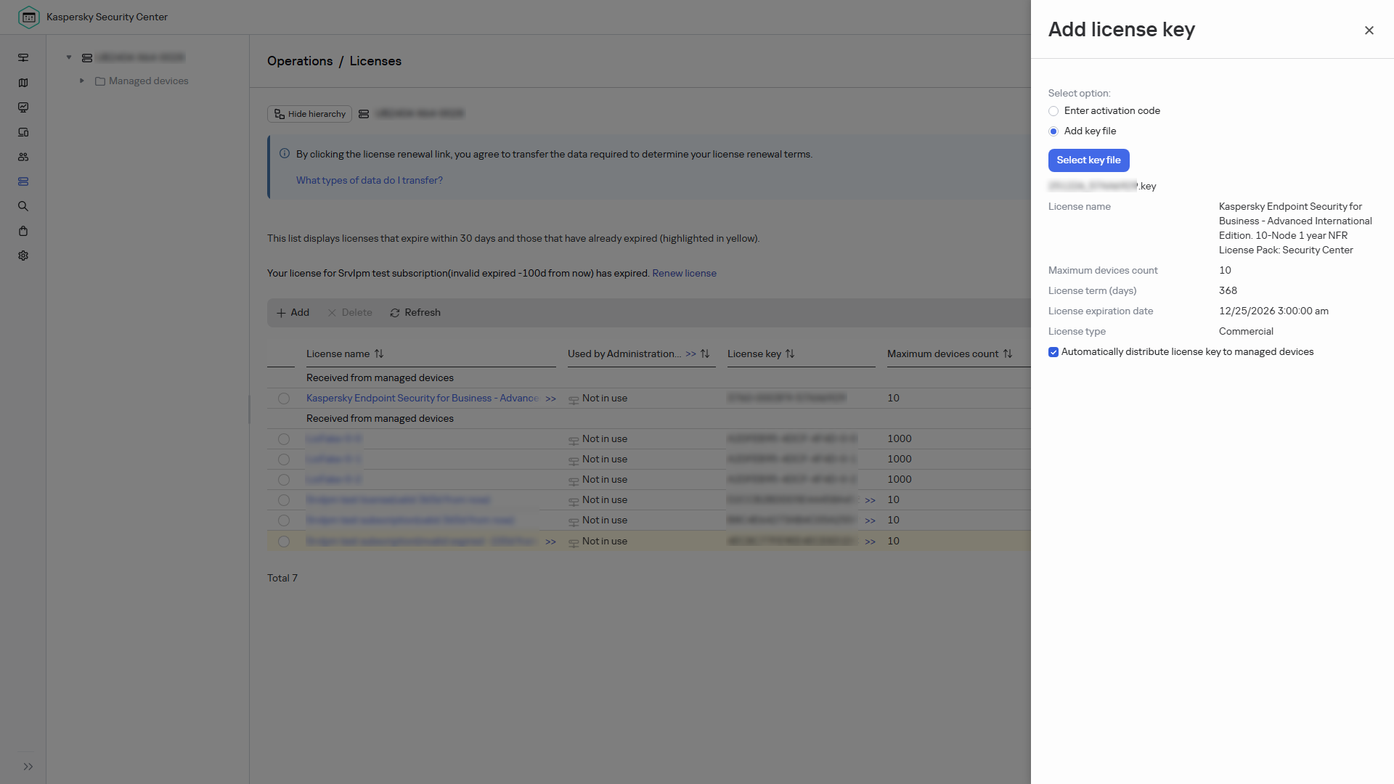The width and height of the screenshot is (1394, 784).
Task: Click Delete in the license toolbar
Action: click(x=349, y=313)
